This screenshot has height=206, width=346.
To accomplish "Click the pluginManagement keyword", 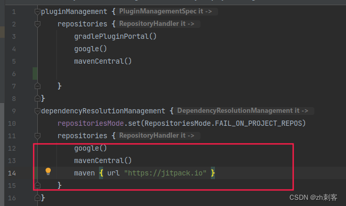I will click(74, 11).
